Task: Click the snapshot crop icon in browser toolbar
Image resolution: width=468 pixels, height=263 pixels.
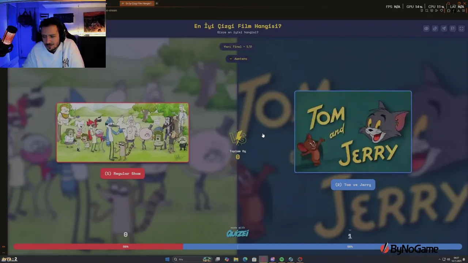Action: (427, 11)
